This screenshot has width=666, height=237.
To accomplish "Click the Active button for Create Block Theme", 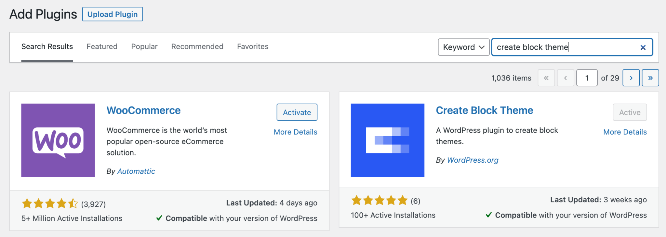I will click(x=630, y=112).
